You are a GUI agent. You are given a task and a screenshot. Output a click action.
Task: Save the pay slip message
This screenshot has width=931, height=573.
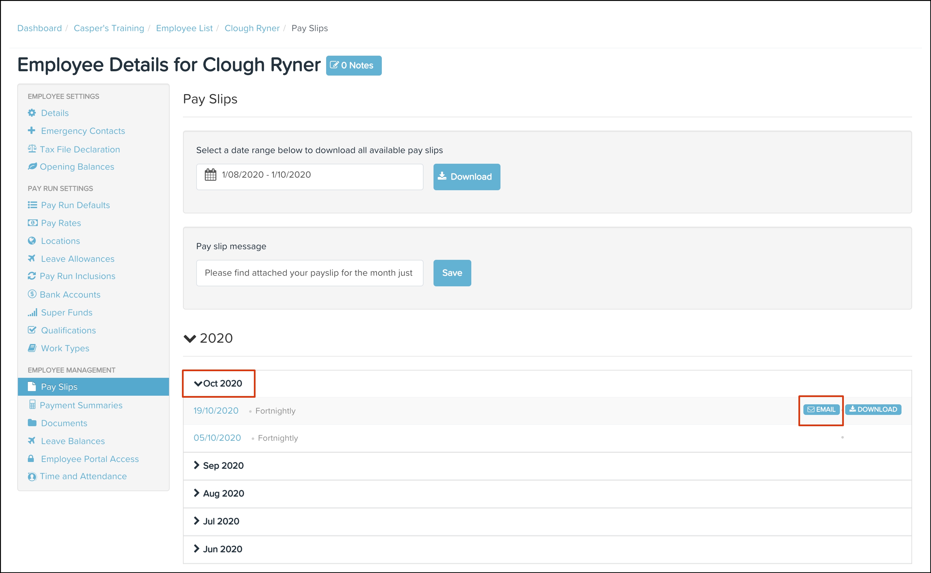(452, 273)
